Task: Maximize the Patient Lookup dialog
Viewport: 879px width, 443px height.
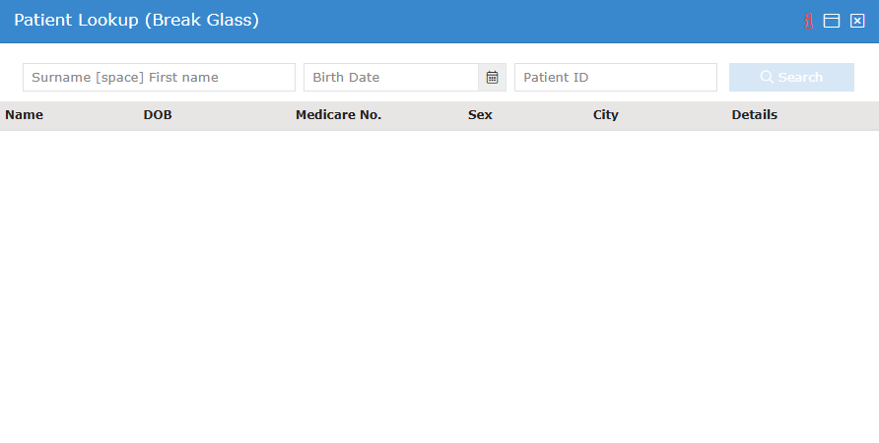Action: 832,21
